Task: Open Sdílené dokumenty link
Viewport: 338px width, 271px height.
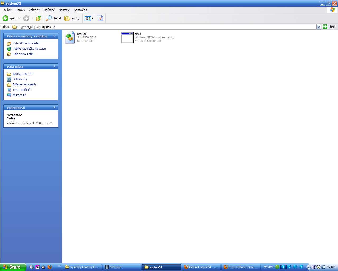Action: [25, 84]
